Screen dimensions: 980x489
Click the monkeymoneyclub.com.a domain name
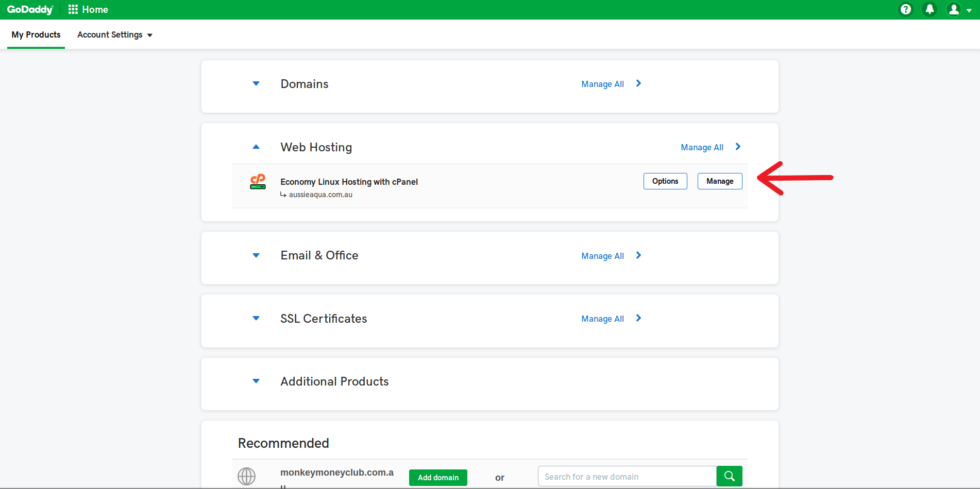(337, 473)
